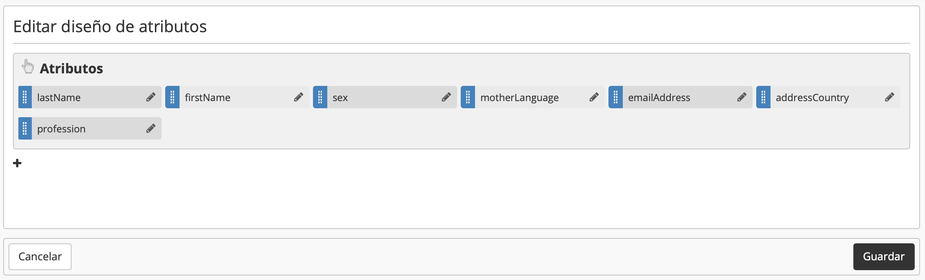This screenshot has width=925, height=280.
Task: Edit the firstName attribute via pencil icon
Action: [299, 97]
